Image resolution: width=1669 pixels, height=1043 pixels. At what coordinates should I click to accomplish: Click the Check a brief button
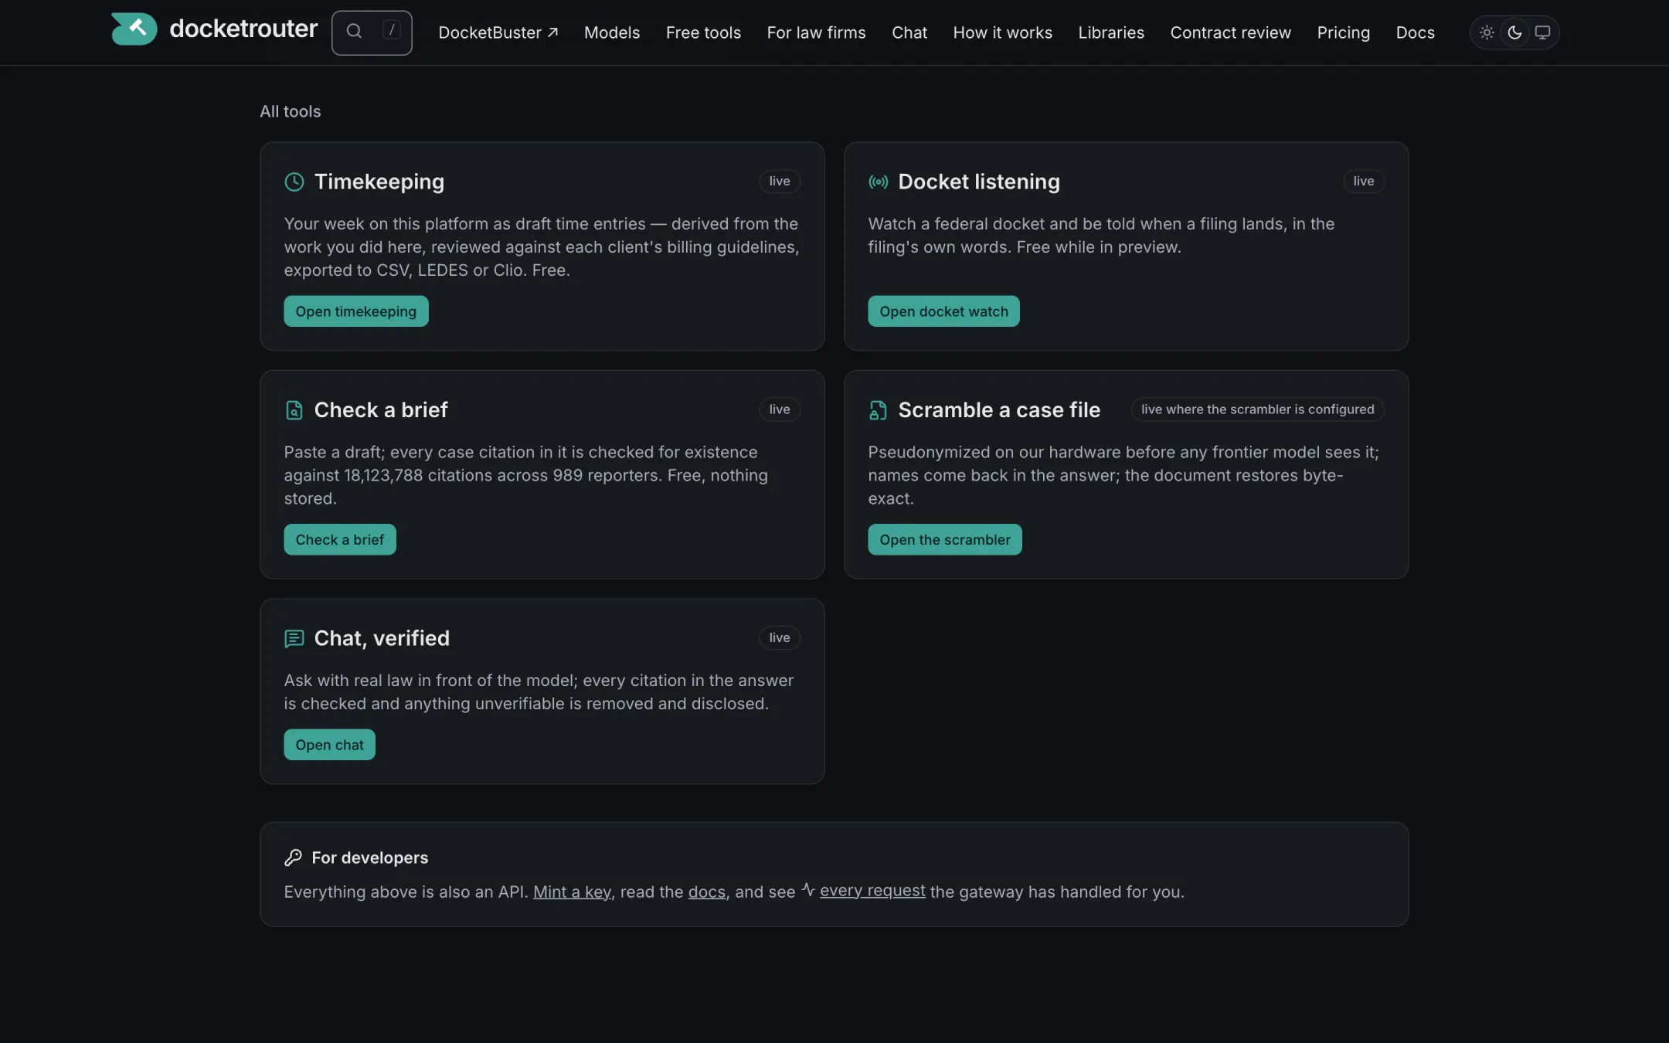pos(339,539)
